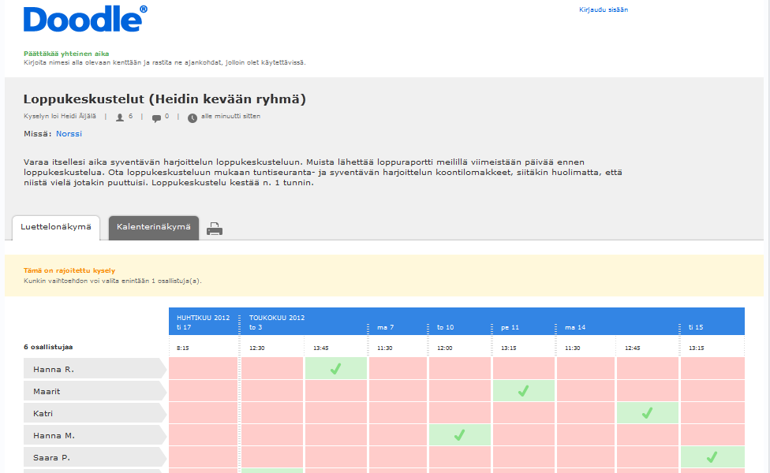
Task: Click the 11:30 time under ma 14
Action: point(572,348)
